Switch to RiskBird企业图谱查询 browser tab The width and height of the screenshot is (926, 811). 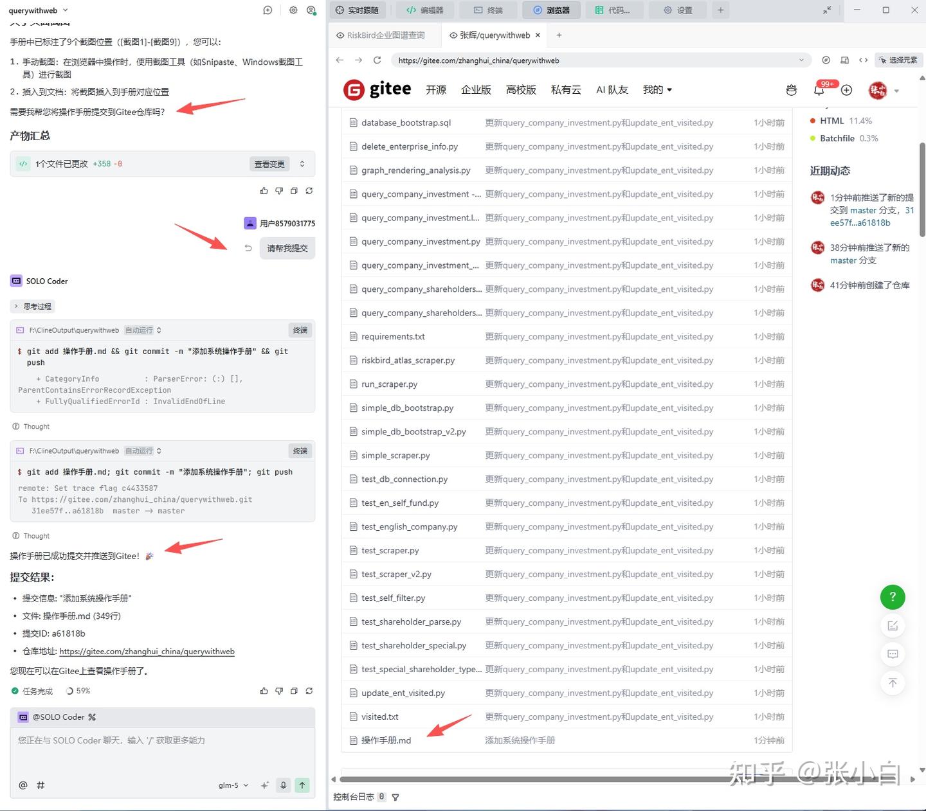click(386, 35)
